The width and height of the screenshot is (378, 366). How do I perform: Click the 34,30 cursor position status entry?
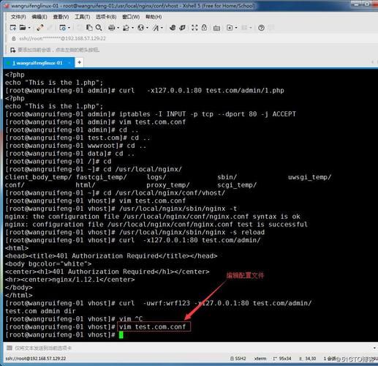(308, 358)
